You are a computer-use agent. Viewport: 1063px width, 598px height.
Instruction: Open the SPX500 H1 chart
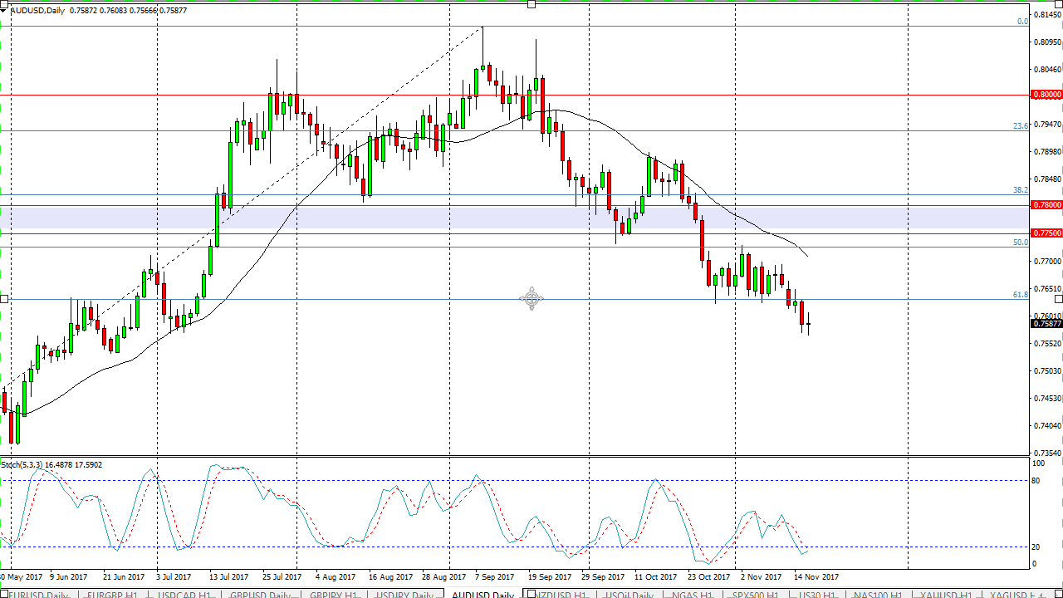[x=755, y=595]
